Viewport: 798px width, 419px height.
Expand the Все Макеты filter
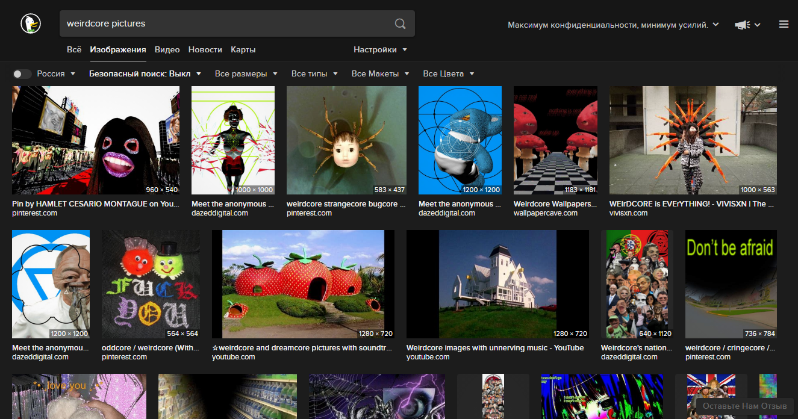(381, 73)
